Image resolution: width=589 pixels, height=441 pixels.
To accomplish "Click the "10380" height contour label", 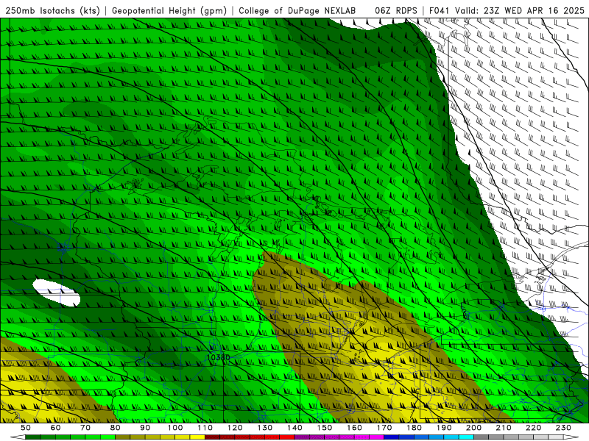I will [x=218, y=357].
